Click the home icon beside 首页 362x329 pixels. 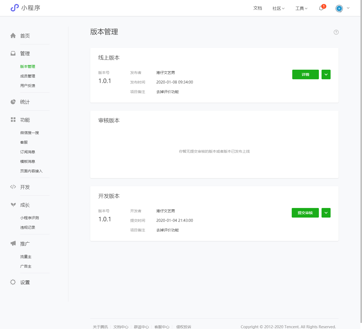(13, 35)
